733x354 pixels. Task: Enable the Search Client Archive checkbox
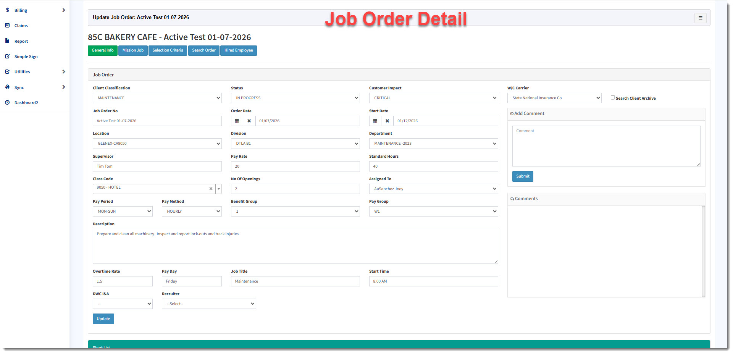[613, 98]
